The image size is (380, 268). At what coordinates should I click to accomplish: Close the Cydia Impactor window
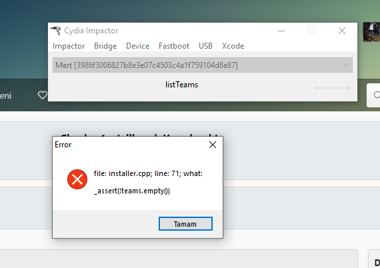pyautogui.click(x=342, y=31)
